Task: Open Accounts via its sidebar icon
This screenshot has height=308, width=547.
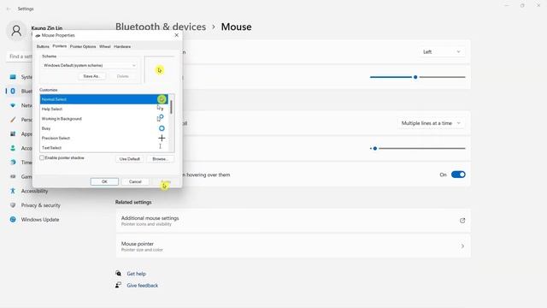Action: [x=13, y=148]
